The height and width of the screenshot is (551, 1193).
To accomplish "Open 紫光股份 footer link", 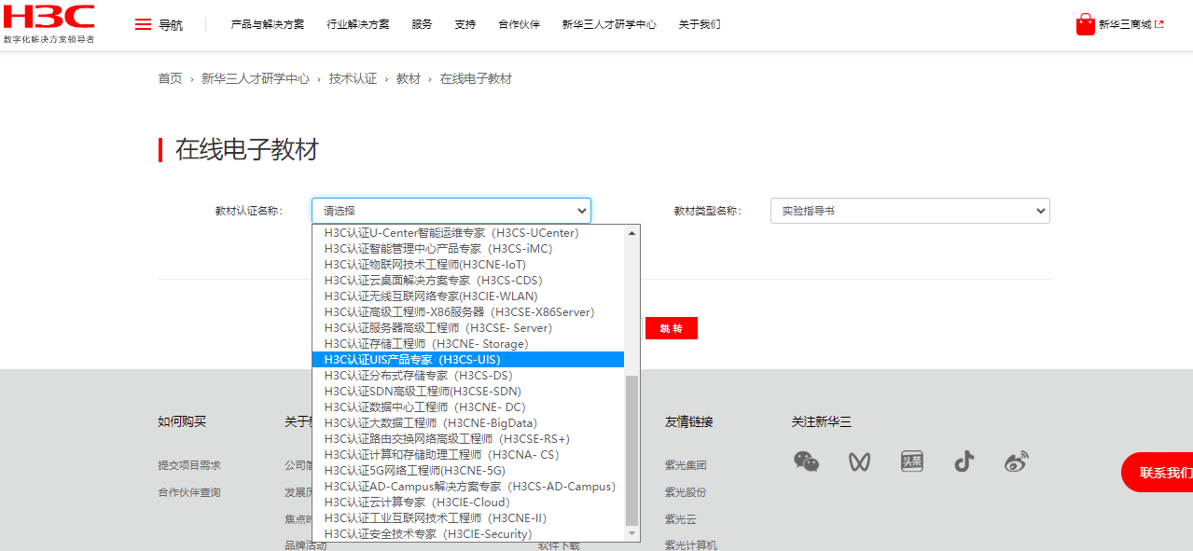I will 686,492.
